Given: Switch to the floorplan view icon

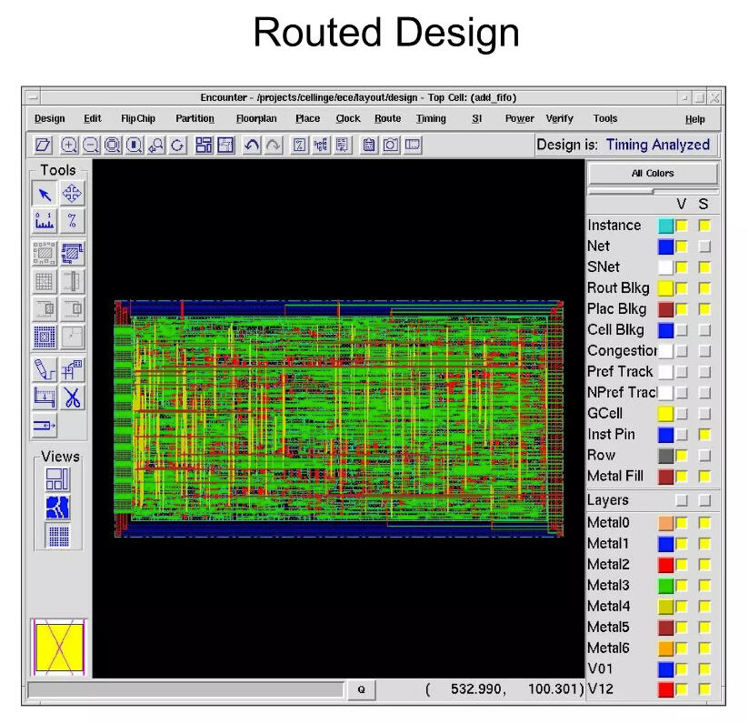Looking at the screenshot, I should pos(58,480).
